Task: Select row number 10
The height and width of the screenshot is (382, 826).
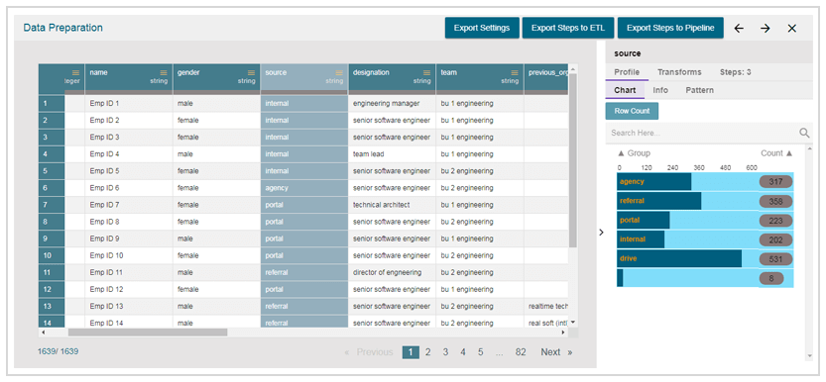Action: [52, 256]
